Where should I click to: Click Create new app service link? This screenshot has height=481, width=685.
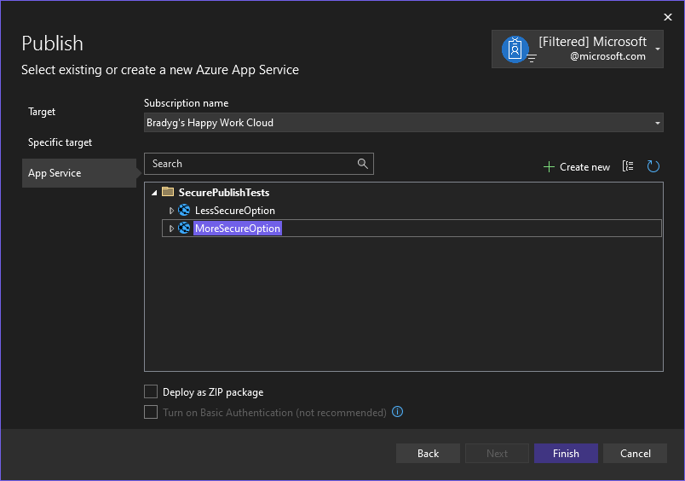point(578,167)
